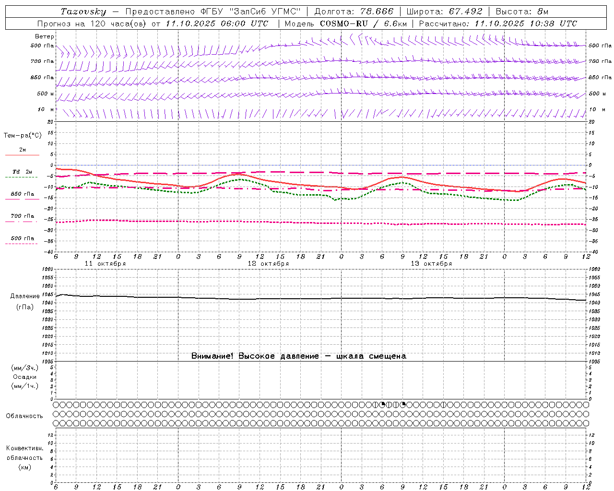Click the 'Давление' pressure panel label
This screenshot has width=614, height=491.
click(25, 296)
